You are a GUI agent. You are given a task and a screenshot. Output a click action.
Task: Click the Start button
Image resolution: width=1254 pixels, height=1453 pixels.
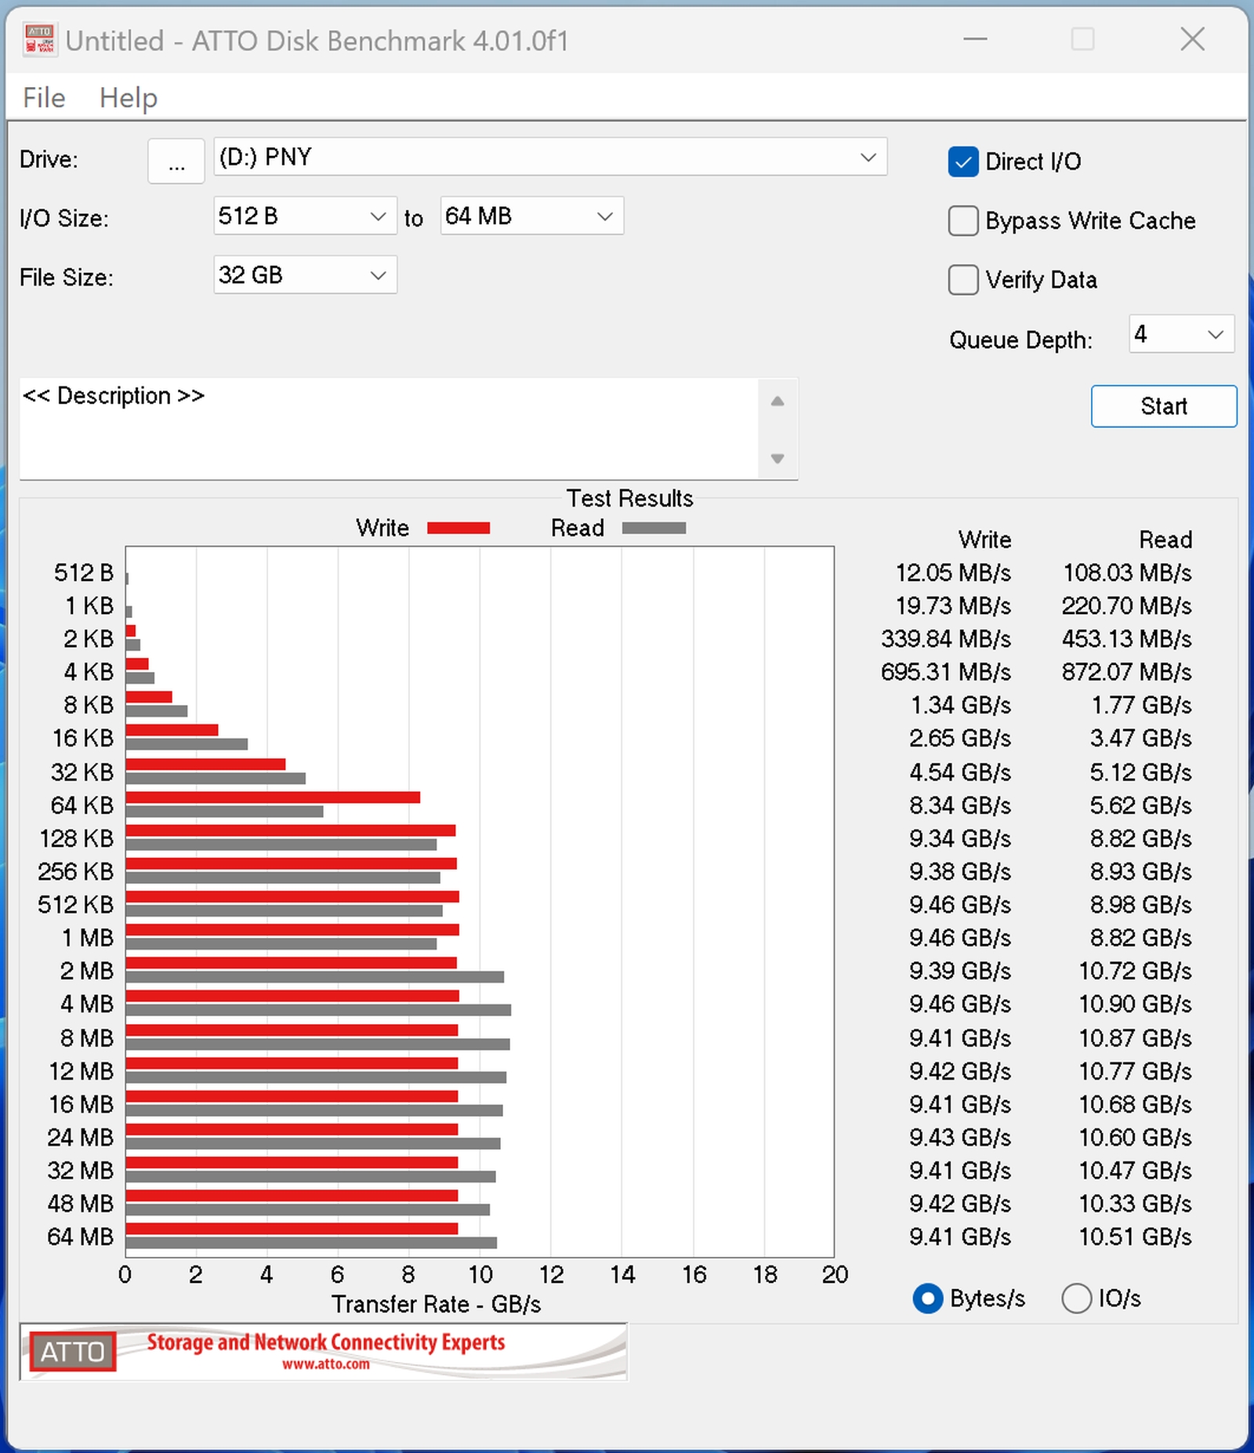(x=1164, y=406)
